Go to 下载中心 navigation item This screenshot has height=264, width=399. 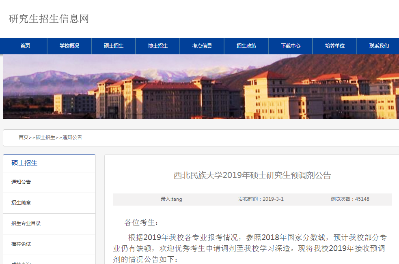(x=291, y=46)
